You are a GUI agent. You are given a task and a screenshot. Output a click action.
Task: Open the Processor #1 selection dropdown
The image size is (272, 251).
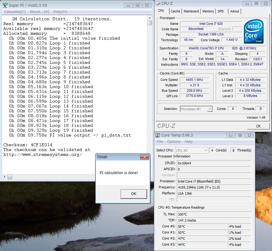coord(196,109)
